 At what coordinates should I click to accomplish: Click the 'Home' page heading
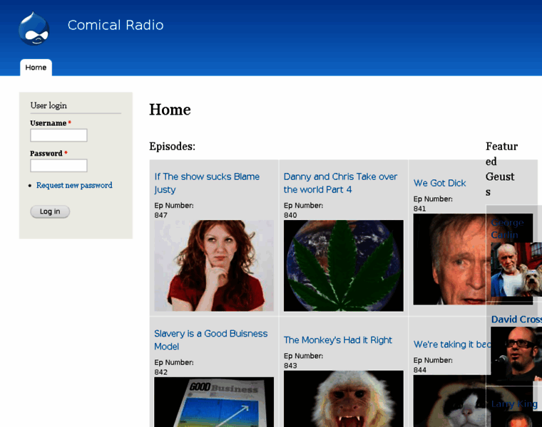[x=170, y=110]
